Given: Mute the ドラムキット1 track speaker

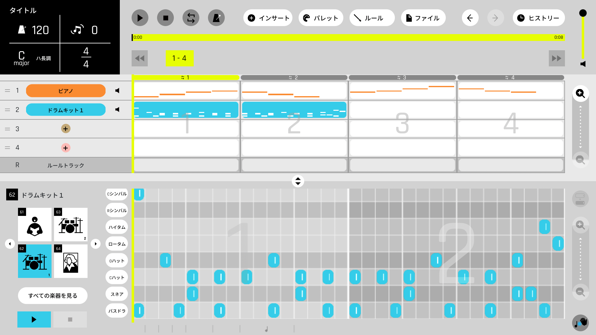Looking at the screenshot, I should pos(117,109).
